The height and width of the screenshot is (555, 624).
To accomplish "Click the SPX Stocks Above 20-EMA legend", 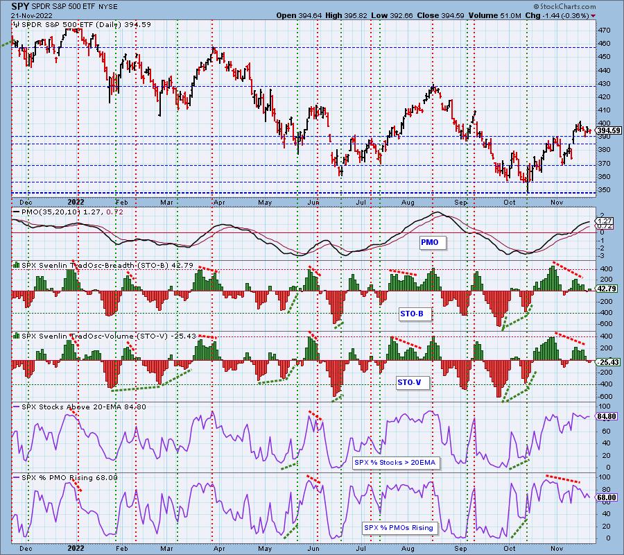I will [x=84, y=407].
